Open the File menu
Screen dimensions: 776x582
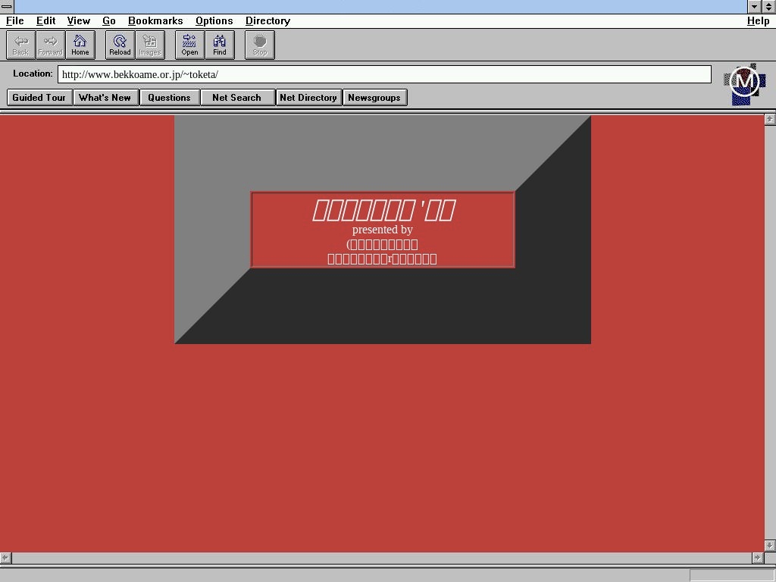click(x=14, y=20)
